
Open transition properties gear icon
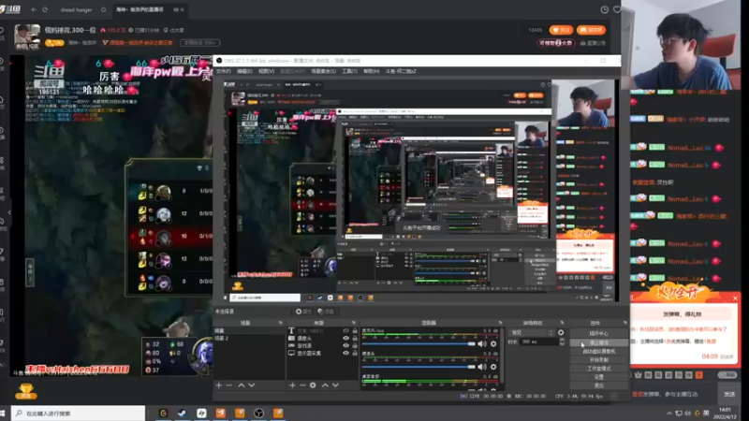561,333
